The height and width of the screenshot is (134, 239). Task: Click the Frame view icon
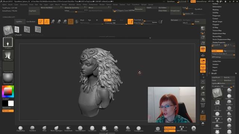point(203,82)
